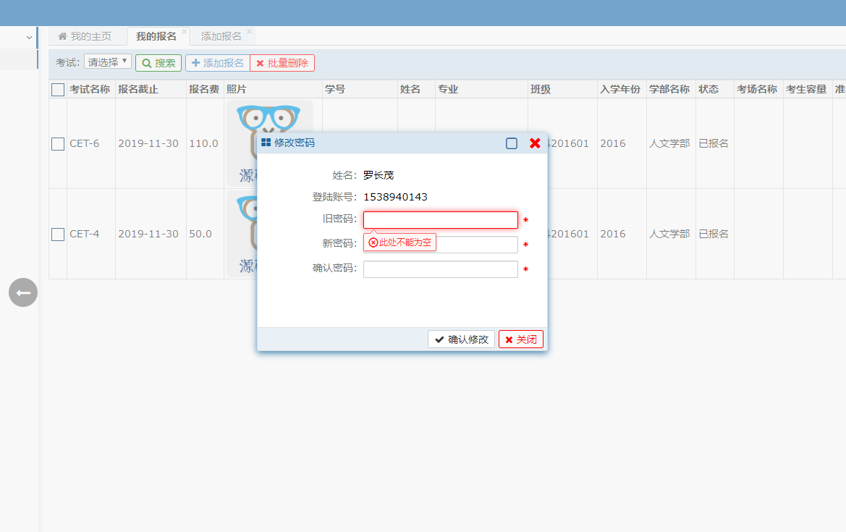
Task: Check the checkbox for the CET-6 row
Action: (x=57, y=143)
